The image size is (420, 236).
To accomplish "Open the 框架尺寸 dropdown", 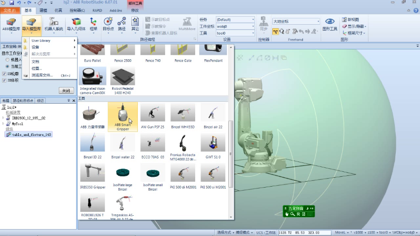I will tap(354, 33).
